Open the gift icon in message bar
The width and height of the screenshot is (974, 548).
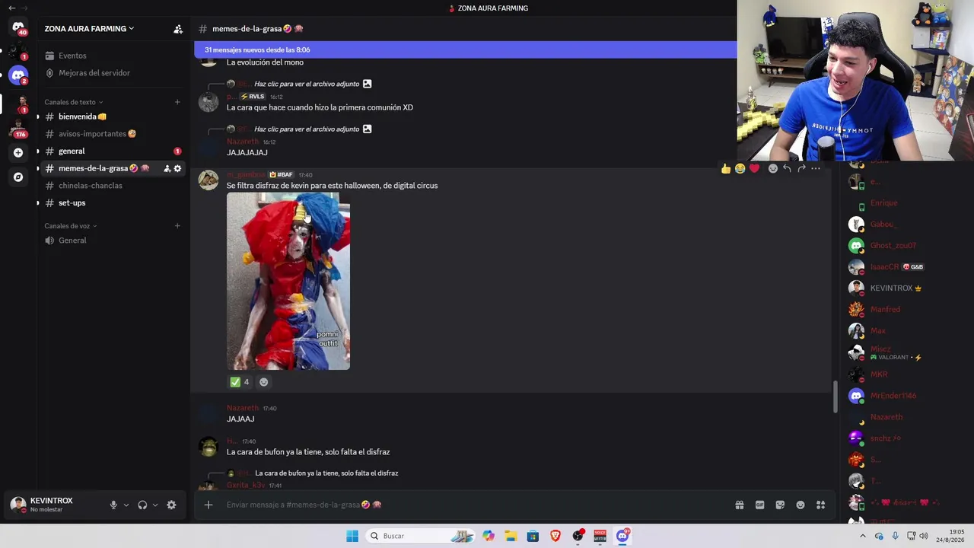[x=739, y=505]
